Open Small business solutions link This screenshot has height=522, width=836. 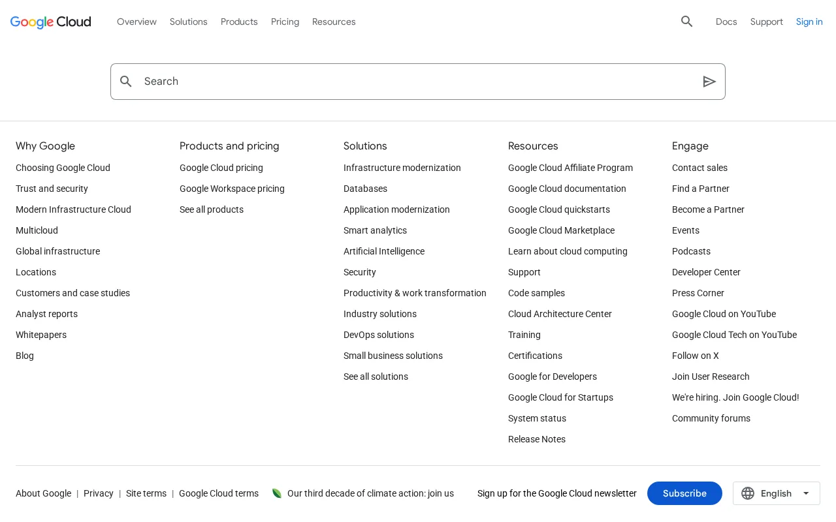(x=393, y=356)
